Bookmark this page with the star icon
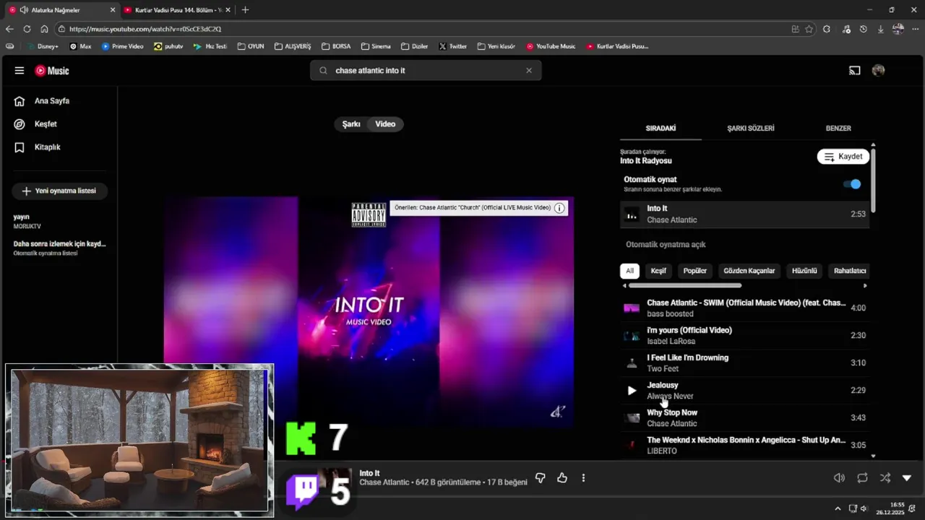The height and width of the screenshot is (520, 925). click(x=809, y=29)
